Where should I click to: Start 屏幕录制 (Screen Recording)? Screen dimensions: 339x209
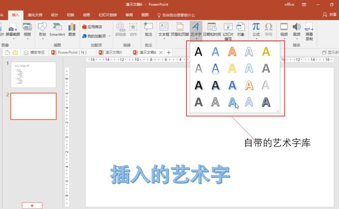310,30
